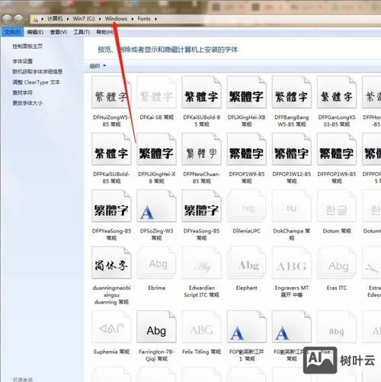Screen dimensions: 381x382
Task: Go forward with the Forward arrow button
Action: click(18, 19)
